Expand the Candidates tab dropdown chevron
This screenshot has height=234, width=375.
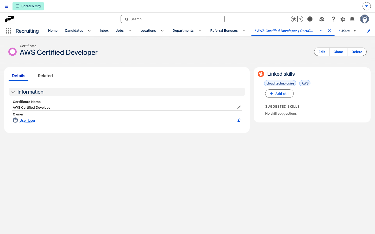89,31
